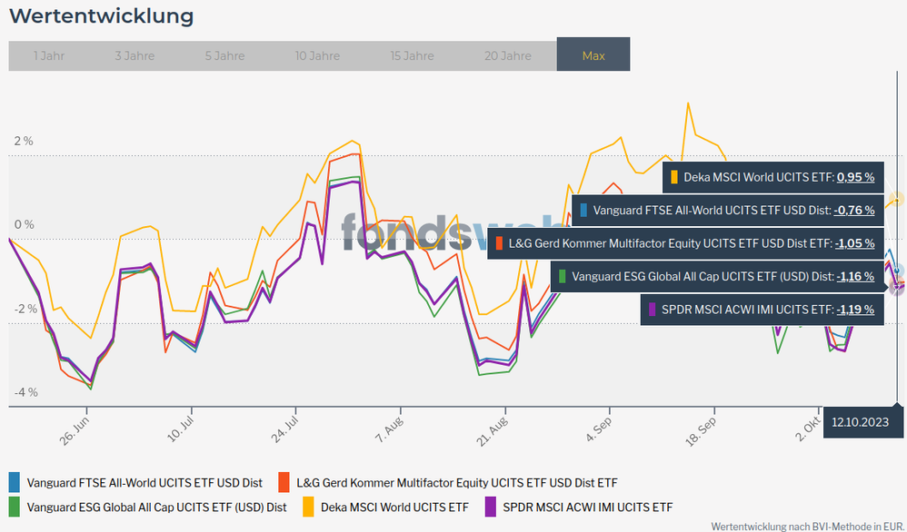907x532 pixels.
Task: Select the 10 Jahre time range
Action: pos(317,55)
